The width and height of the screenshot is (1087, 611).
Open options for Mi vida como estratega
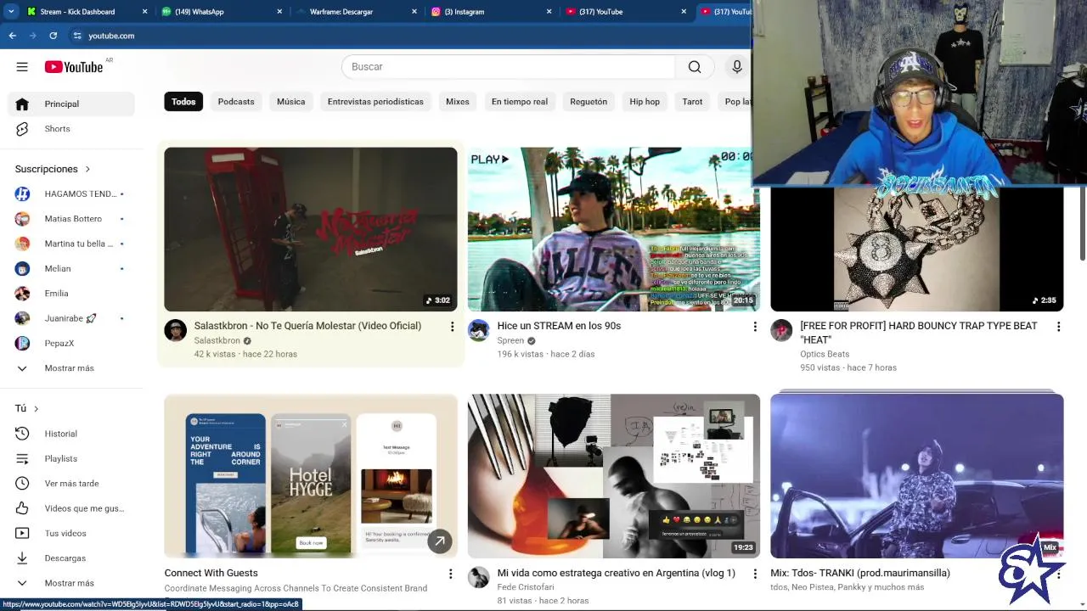tap(755, 575)
